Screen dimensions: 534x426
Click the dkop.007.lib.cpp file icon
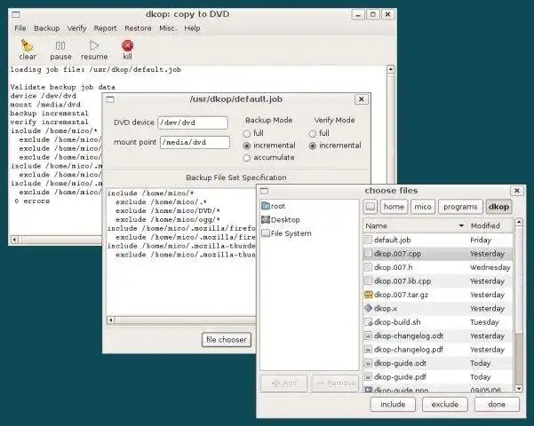pyautogui.click(x=368, y=280)
